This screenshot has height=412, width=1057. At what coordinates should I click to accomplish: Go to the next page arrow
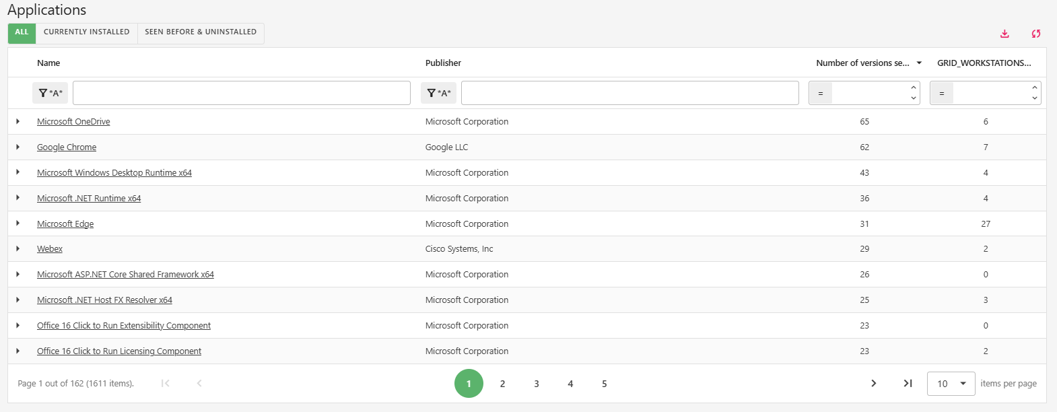[874, 383]
